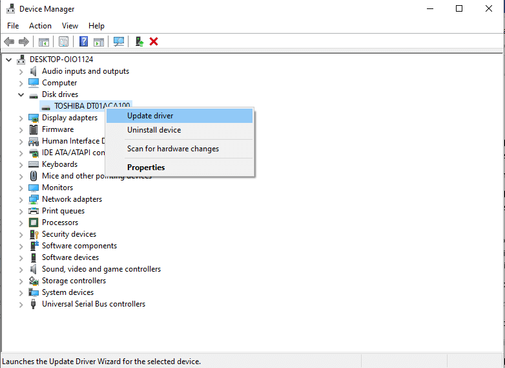Select the Firmware label
The width and height of the screenshot is (505, 368).
point(58,129)
